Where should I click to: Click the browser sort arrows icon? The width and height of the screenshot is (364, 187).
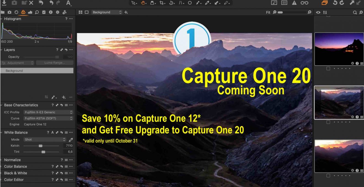(x=325, y=12)
